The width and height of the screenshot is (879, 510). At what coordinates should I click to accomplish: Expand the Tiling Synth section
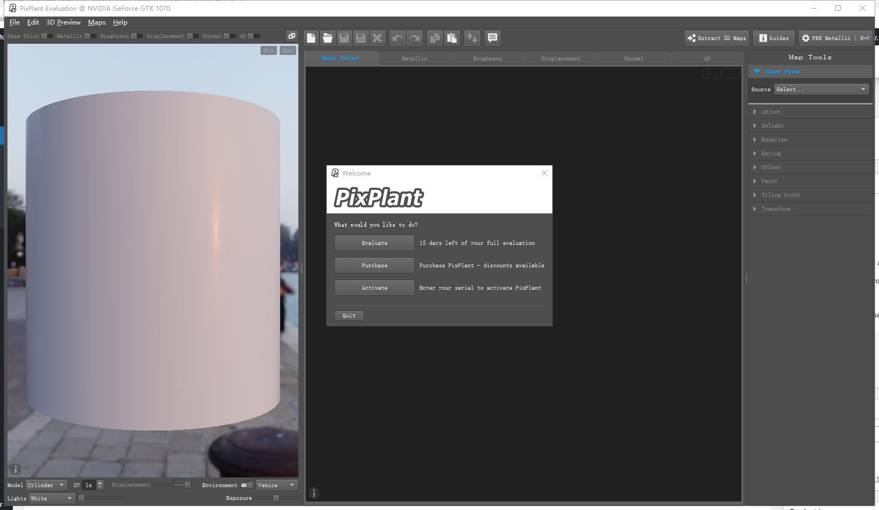click(x=810, y=195)
